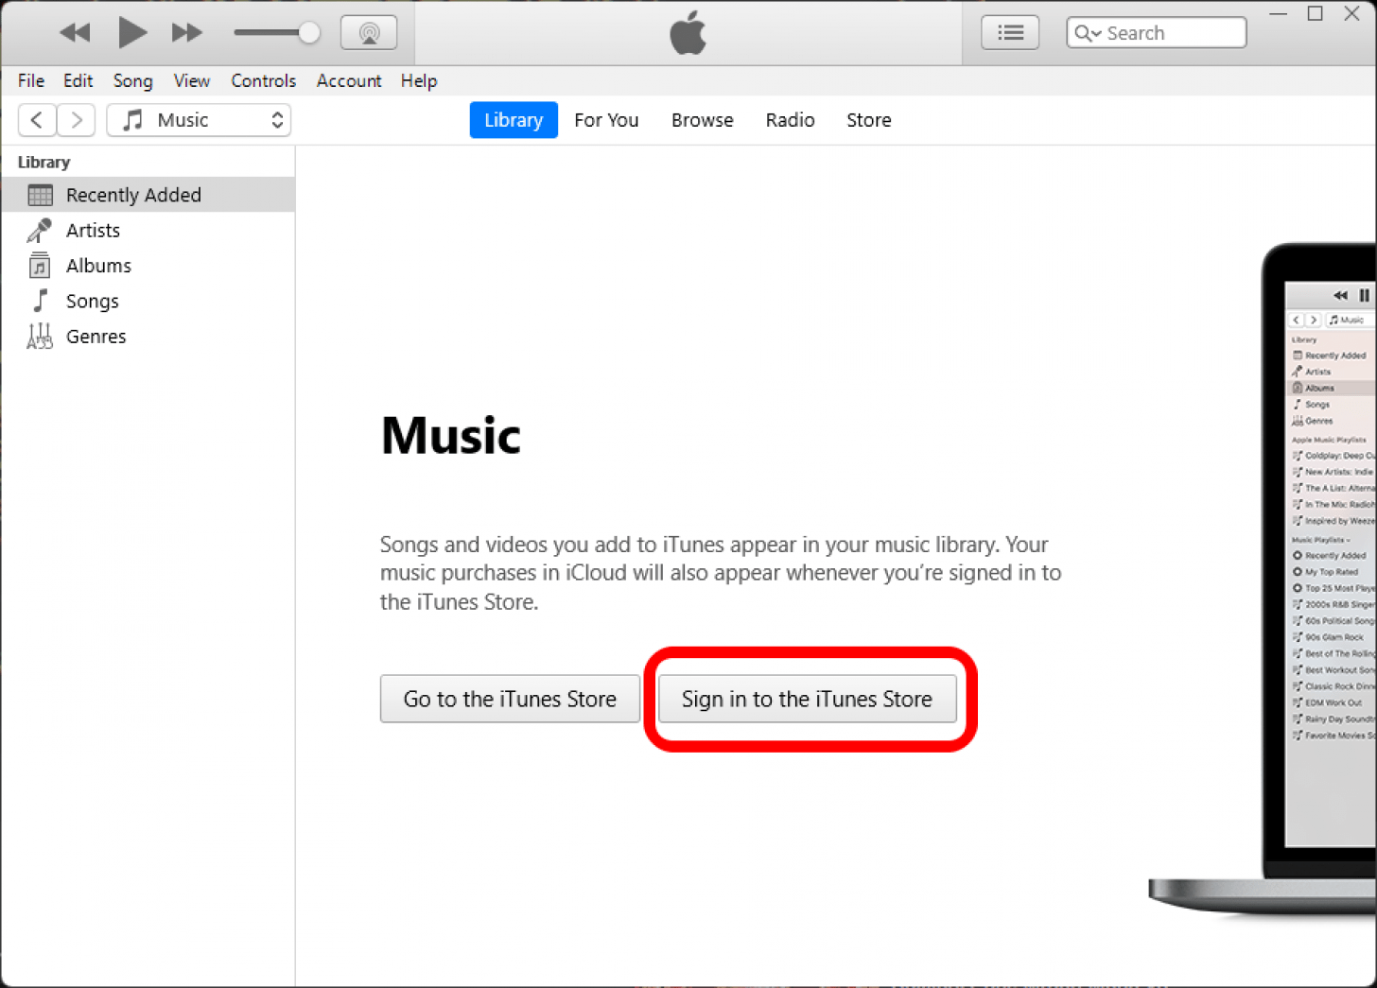Image resolution: width=1377 pixels, height=988 pixels.
Task: Skip forward with the fast-forward button
Action: coord(187,33)
